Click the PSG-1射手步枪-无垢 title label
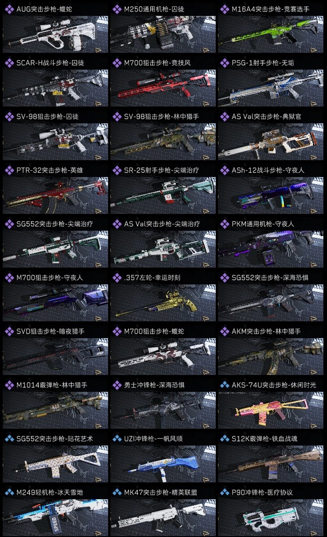 [263, 63]
